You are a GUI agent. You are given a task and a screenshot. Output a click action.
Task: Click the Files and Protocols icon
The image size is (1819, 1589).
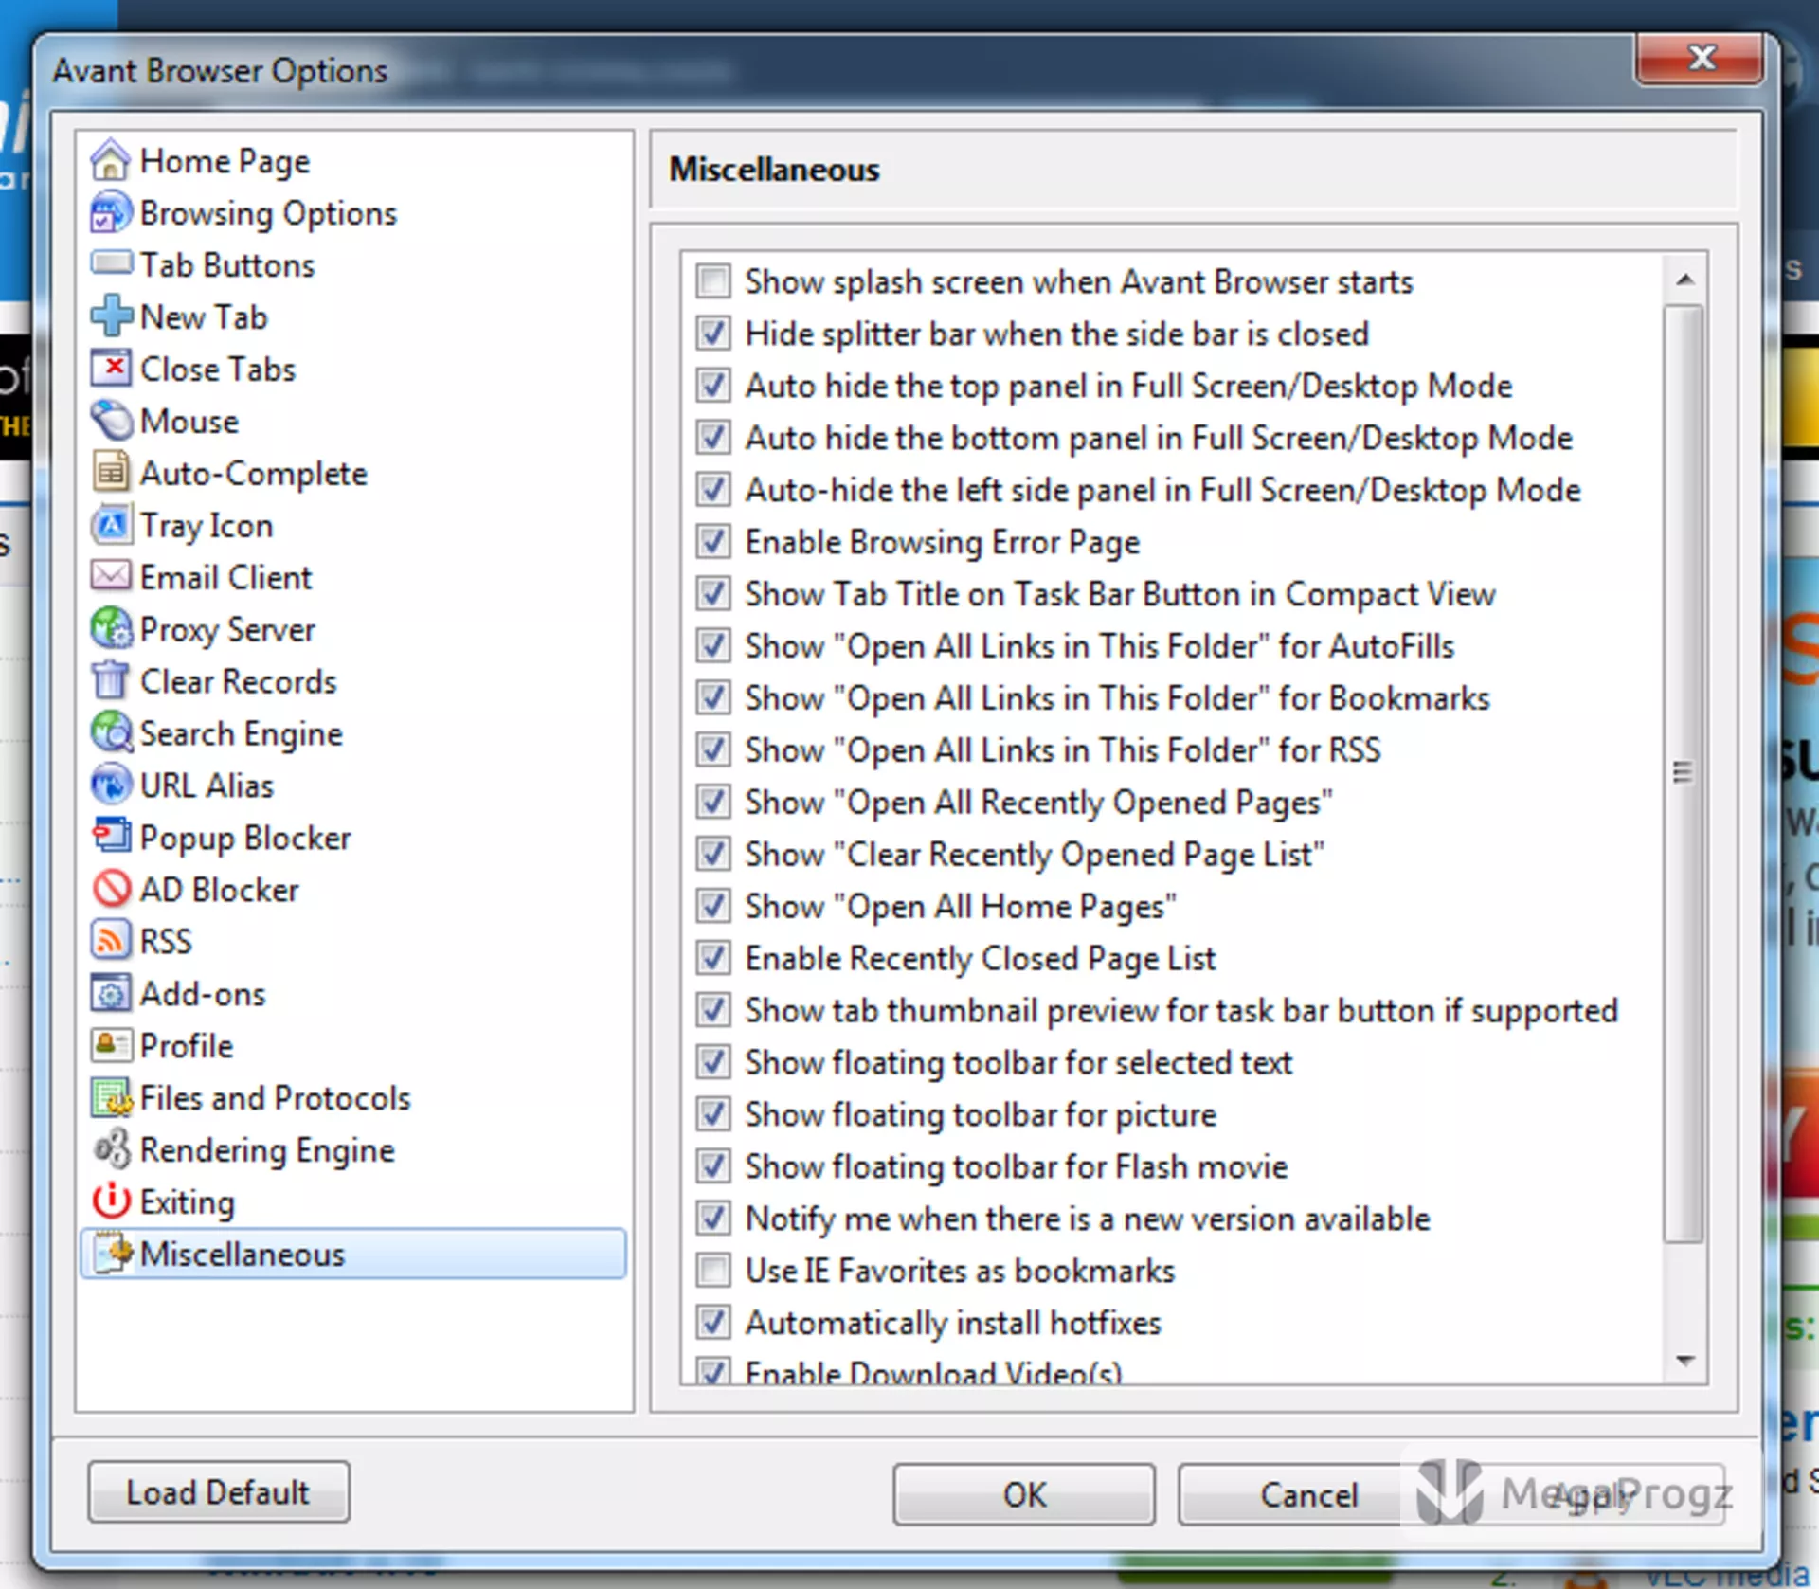click(111, 1097)
